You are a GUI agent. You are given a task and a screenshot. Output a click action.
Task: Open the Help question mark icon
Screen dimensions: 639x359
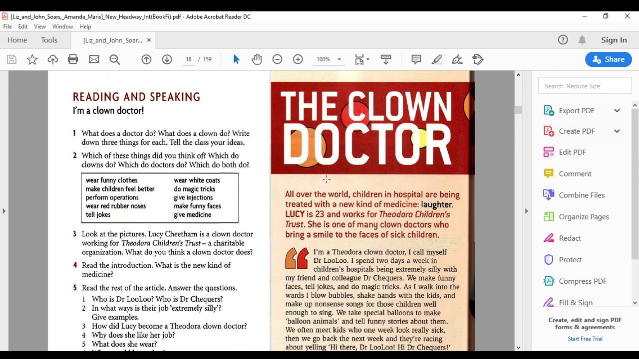563,40
